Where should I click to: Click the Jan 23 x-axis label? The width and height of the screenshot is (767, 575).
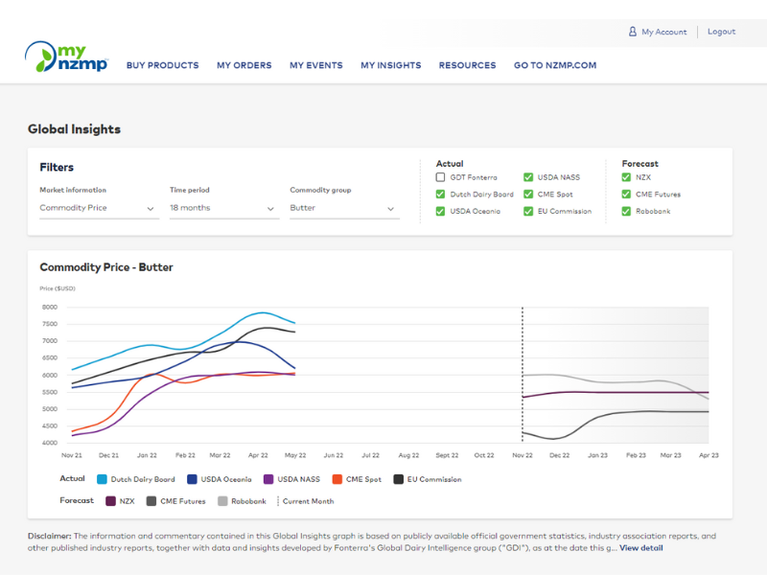click(597, 455)
